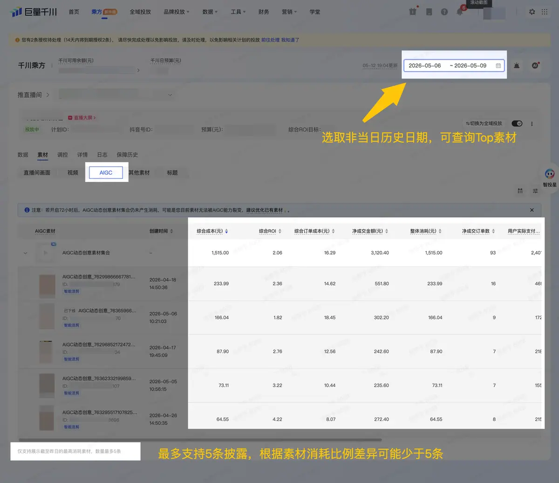Toggle the 切换为全域投放 switch

click(517, 123)
